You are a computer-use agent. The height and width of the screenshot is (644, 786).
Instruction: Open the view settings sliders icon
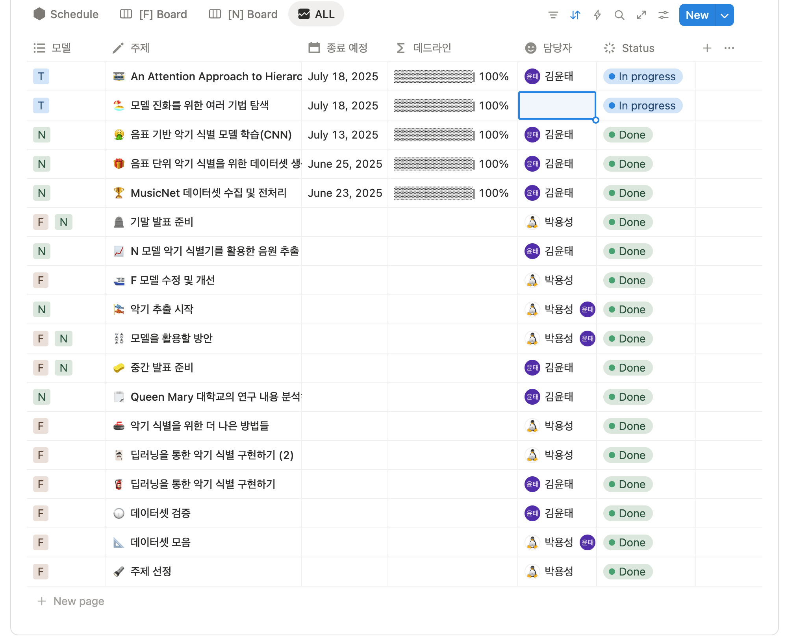pos(664,15)
